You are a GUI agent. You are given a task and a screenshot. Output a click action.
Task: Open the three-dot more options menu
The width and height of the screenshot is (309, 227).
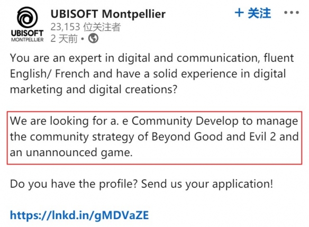pos(292,13)
